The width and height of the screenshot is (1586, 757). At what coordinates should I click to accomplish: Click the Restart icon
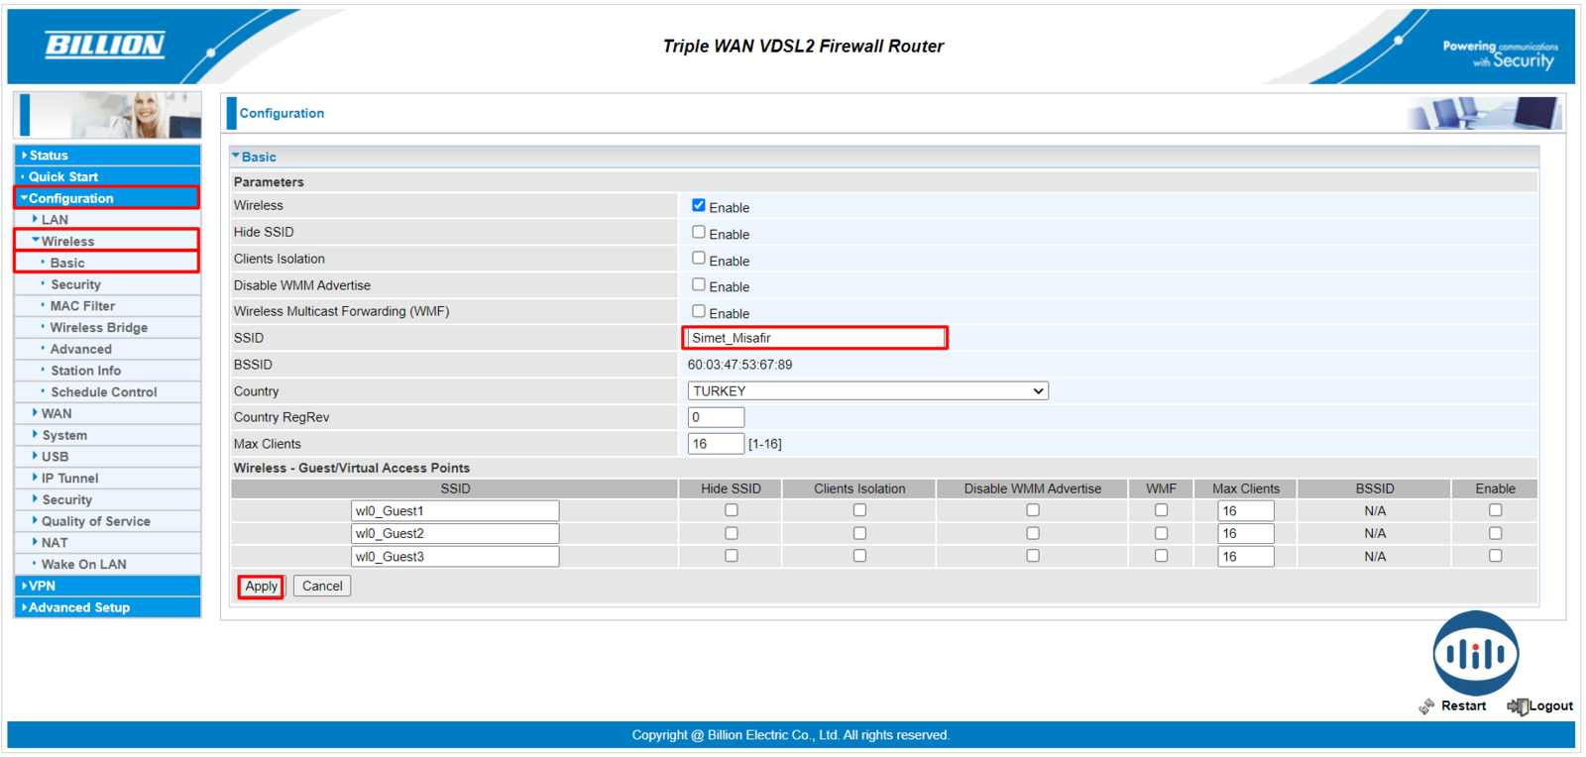click(1426, 705)
